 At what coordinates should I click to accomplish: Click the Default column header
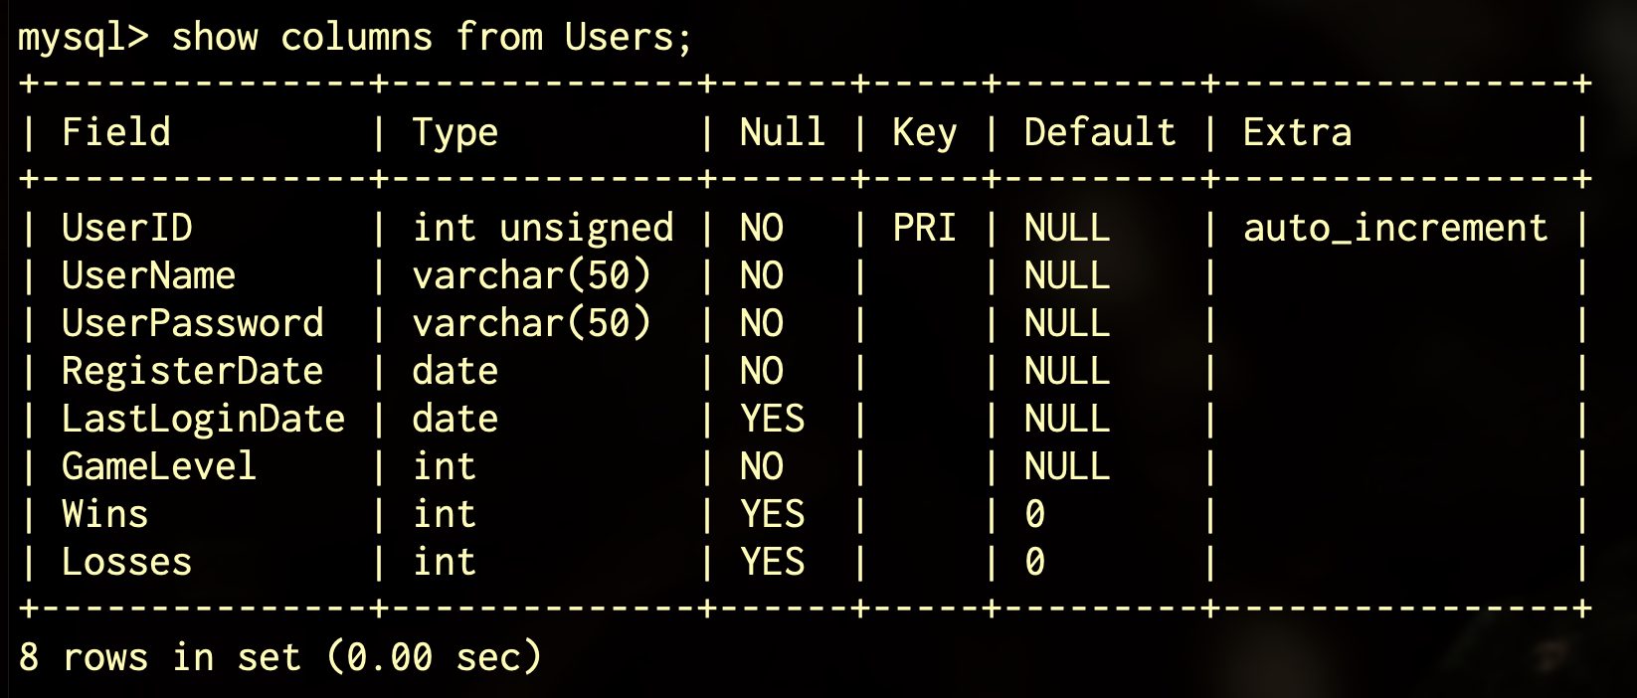1099,132
